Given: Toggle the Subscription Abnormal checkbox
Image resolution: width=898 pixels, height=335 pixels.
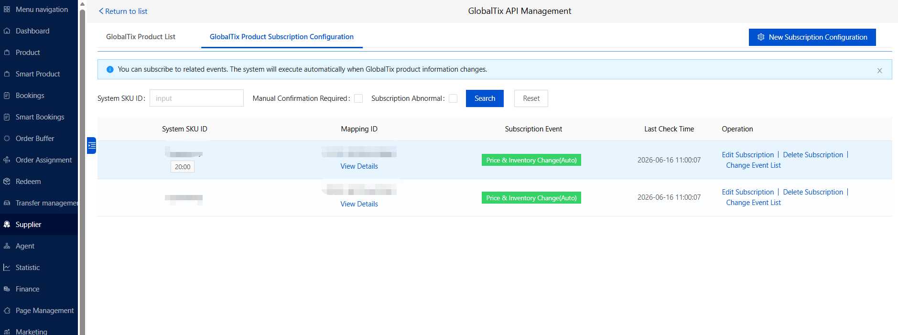Looking at the screenshot, I should [453, 98].
